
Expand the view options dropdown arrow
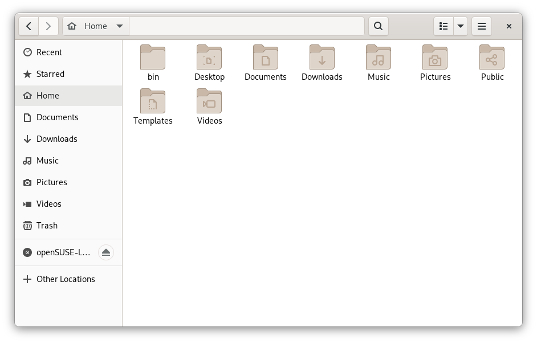[460, 26]
